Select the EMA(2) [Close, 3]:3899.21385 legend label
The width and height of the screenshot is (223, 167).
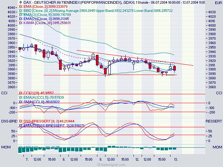coord(46,19)
